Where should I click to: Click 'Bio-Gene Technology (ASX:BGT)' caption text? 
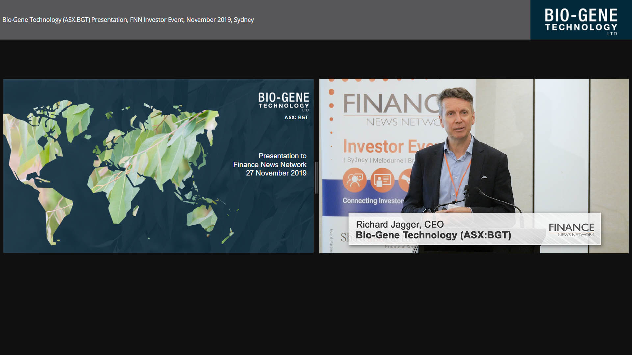click(433, 235)
